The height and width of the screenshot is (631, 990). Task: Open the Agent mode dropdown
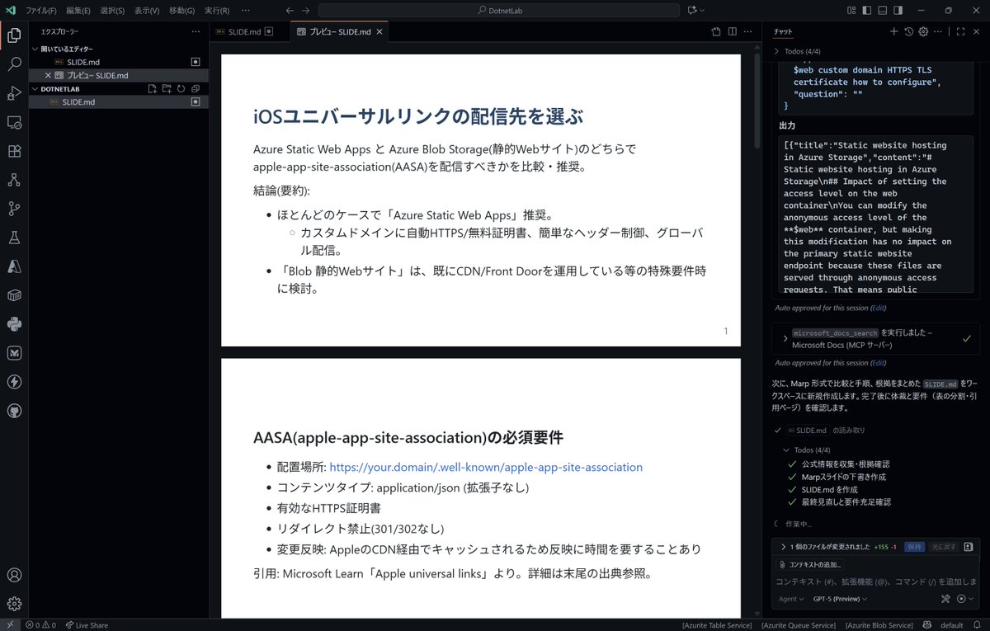pyautogui.click(x=790, y=599)
